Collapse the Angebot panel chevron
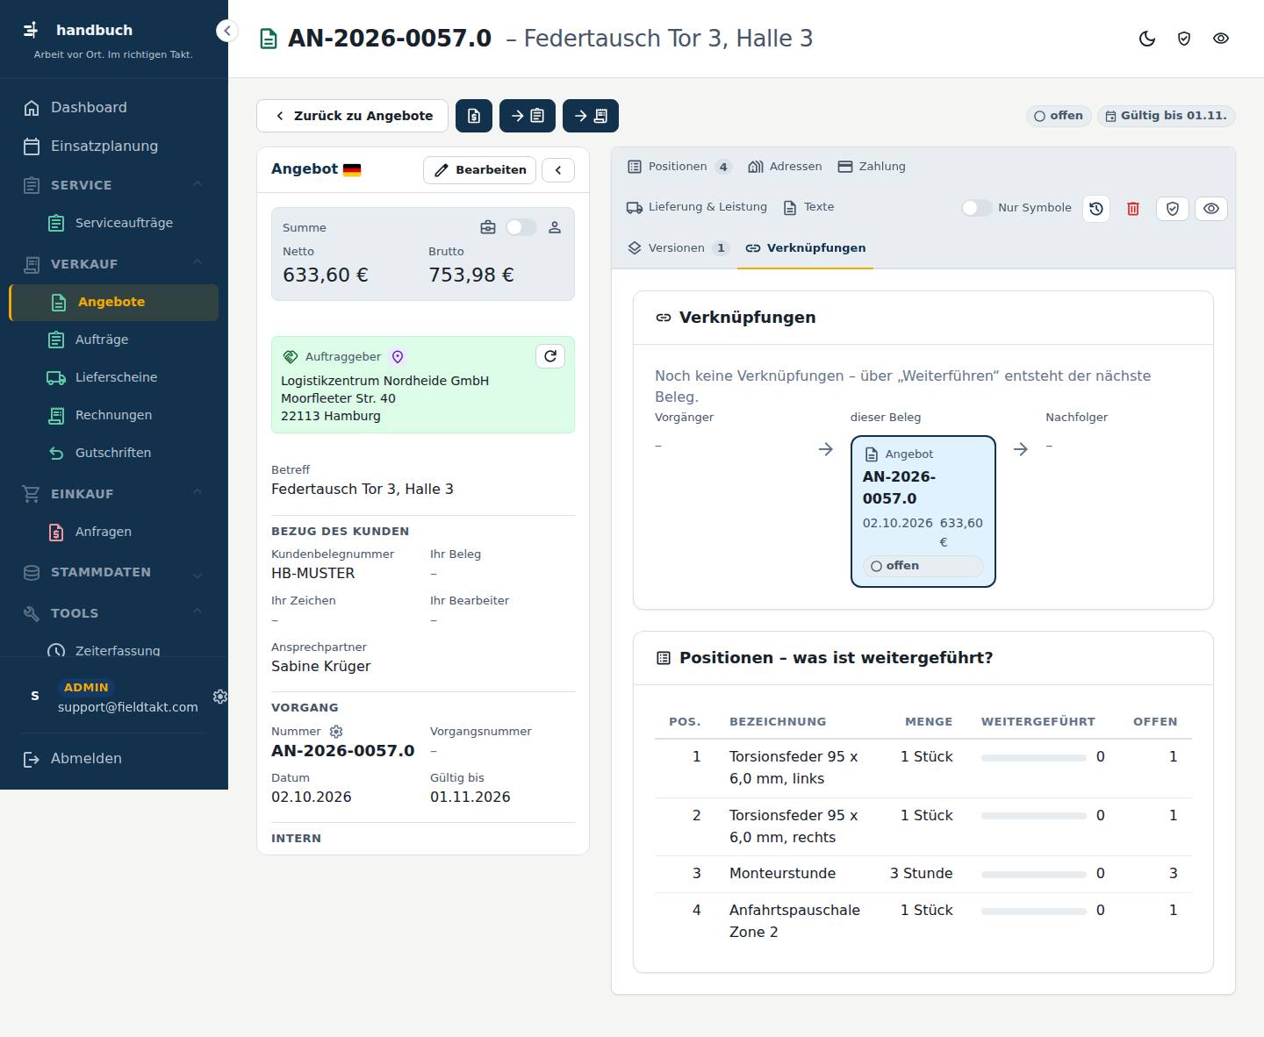 point(558,169)
